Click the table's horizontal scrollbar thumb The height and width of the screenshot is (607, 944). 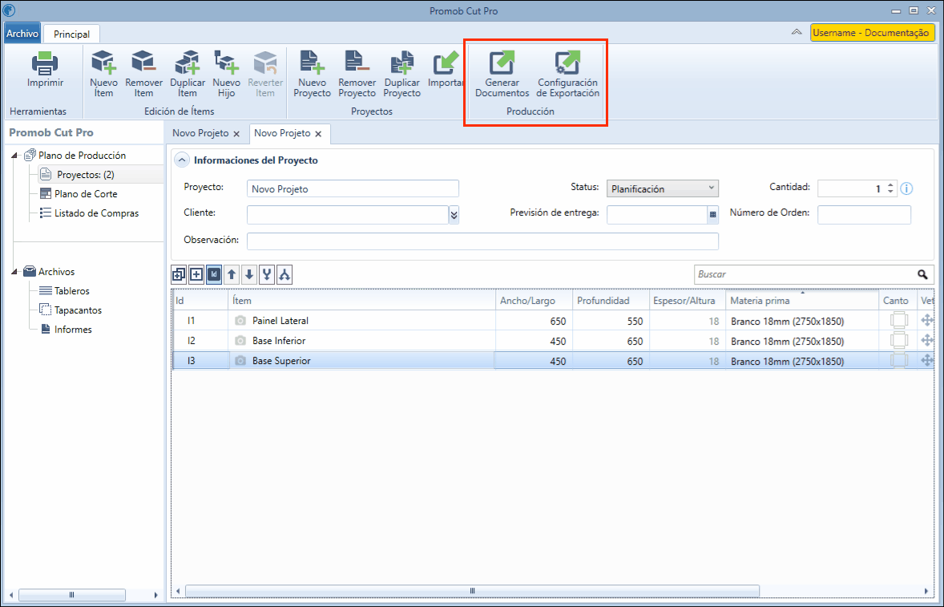[473, 591]
